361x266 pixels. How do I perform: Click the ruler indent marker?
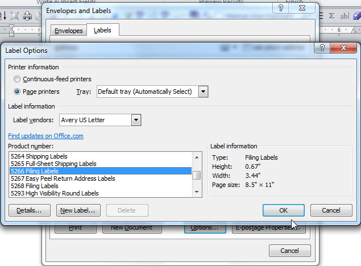point(11,31)
